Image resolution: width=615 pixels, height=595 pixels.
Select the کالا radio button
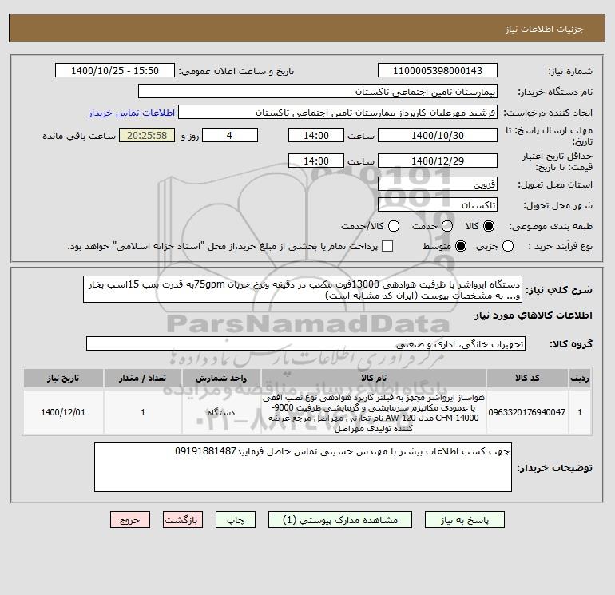(489, 226)
